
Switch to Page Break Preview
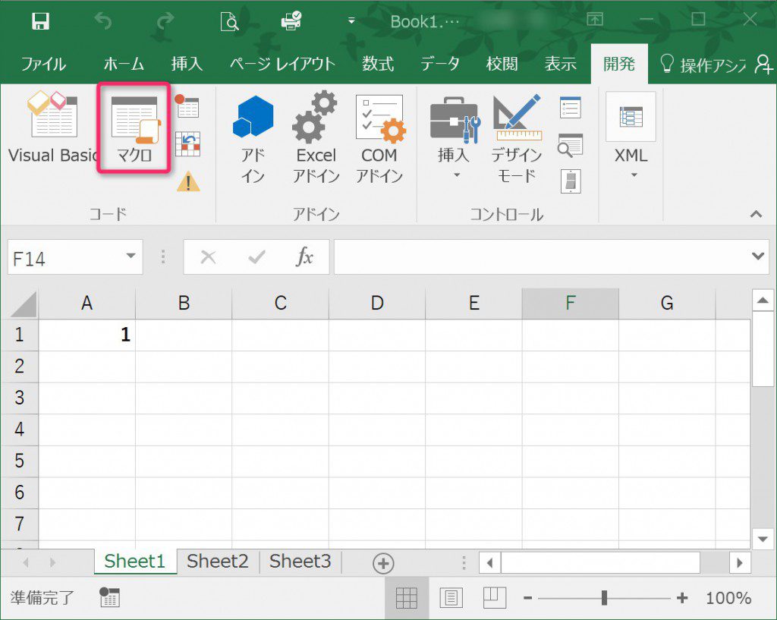tap(494, 598)
